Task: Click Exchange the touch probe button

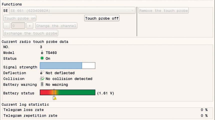Action: coord(31,33)
